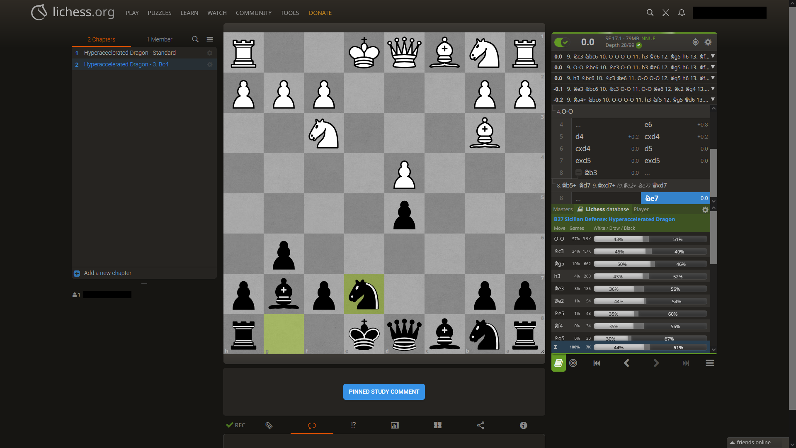
Task: Open the chapter tags icon
Action: point(269,425)
